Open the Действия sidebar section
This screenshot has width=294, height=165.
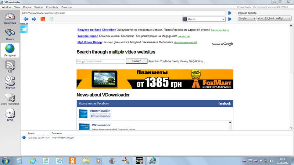coord(10,19)
